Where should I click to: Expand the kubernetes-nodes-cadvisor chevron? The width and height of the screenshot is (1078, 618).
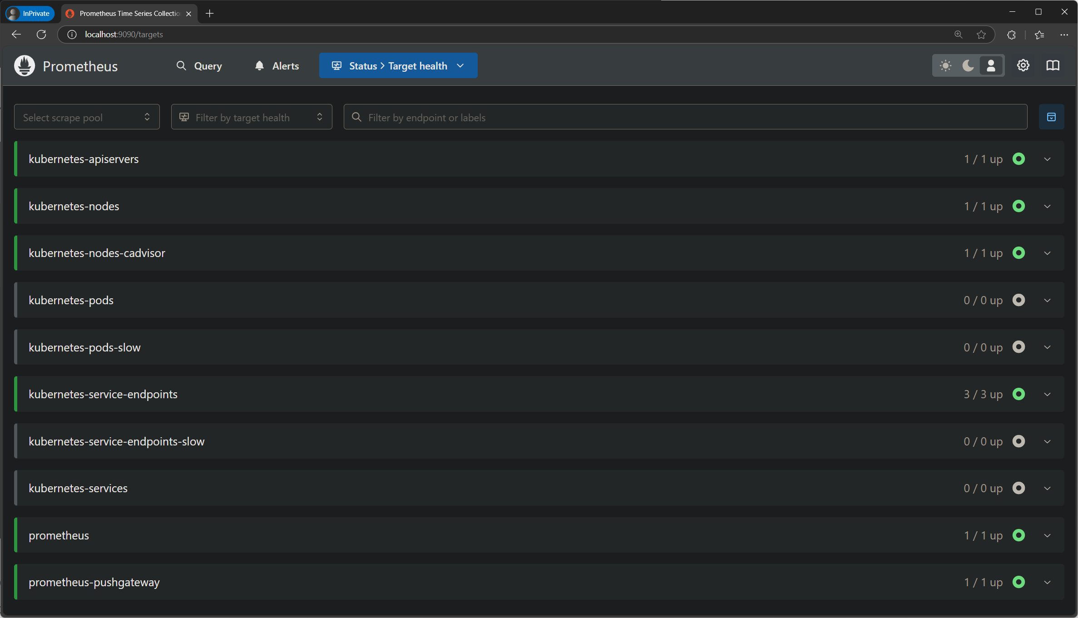click(x=1048, y=253)
